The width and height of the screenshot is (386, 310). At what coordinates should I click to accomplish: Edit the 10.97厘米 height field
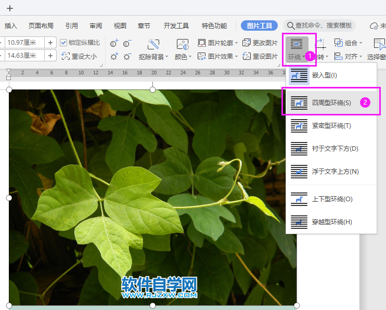(x=24, y=43)
